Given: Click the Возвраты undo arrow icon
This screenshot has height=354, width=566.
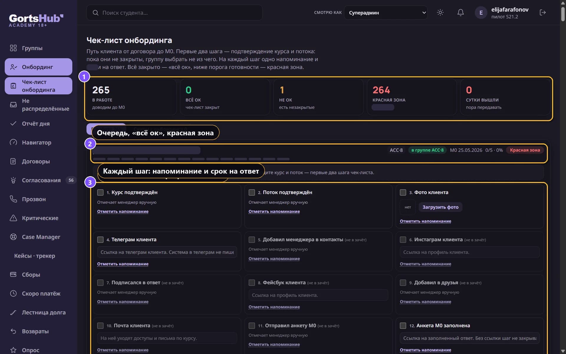Looking at the screenshot, I should pos(13,331).
